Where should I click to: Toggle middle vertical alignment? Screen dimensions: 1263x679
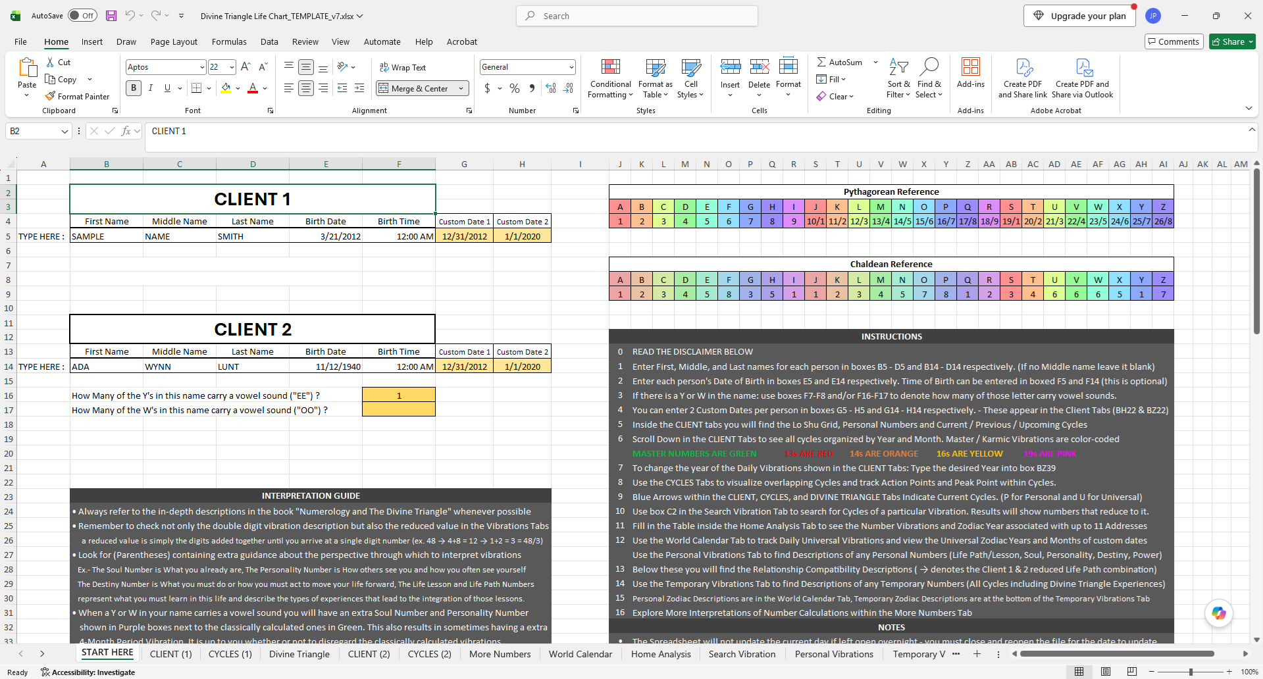click(306, 66)
